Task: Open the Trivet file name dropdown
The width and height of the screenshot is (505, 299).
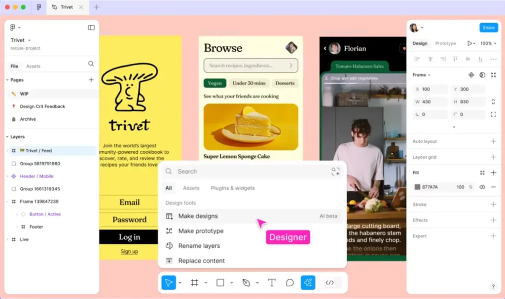Action: coord(29,40)
